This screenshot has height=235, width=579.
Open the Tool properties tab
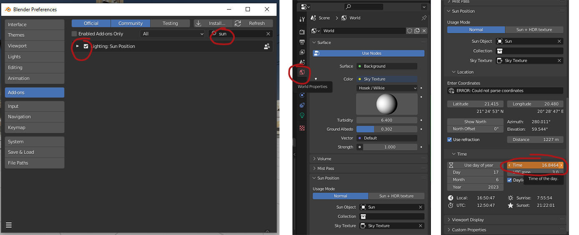302,19
